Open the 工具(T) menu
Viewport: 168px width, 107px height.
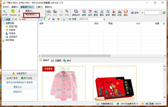[39, 7]
